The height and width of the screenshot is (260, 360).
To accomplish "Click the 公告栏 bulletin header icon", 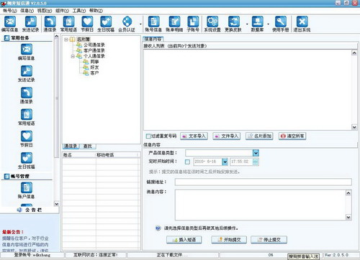I will pyautogui.click(x=20, y=210).
